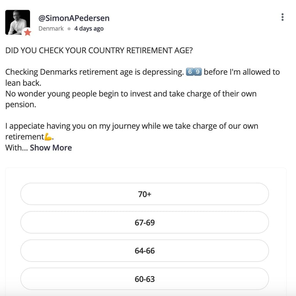
Task: Click the "4 days ago" timestamp
Action: [89, 29]
